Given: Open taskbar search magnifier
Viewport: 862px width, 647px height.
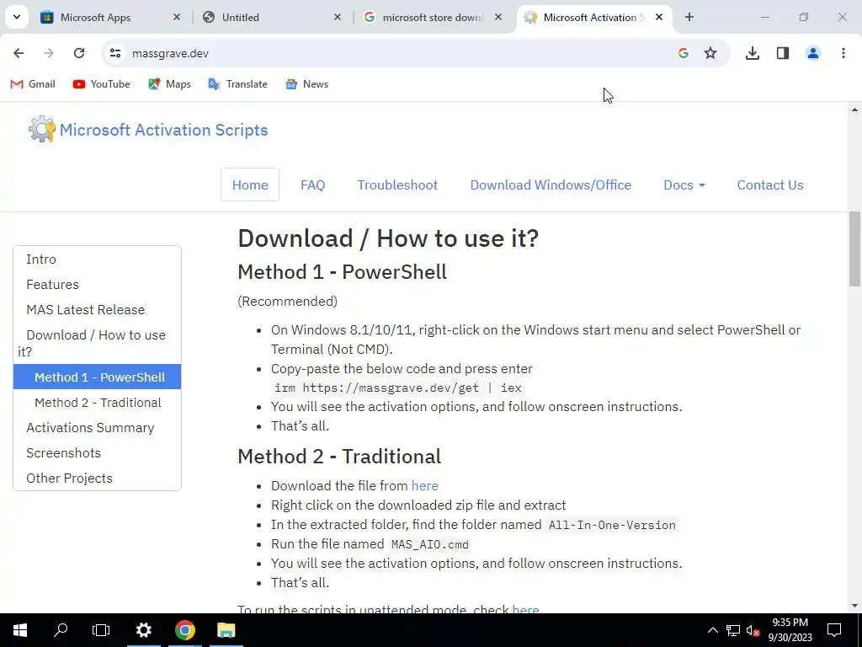Looking at the screenshot, I should (61, 630).
